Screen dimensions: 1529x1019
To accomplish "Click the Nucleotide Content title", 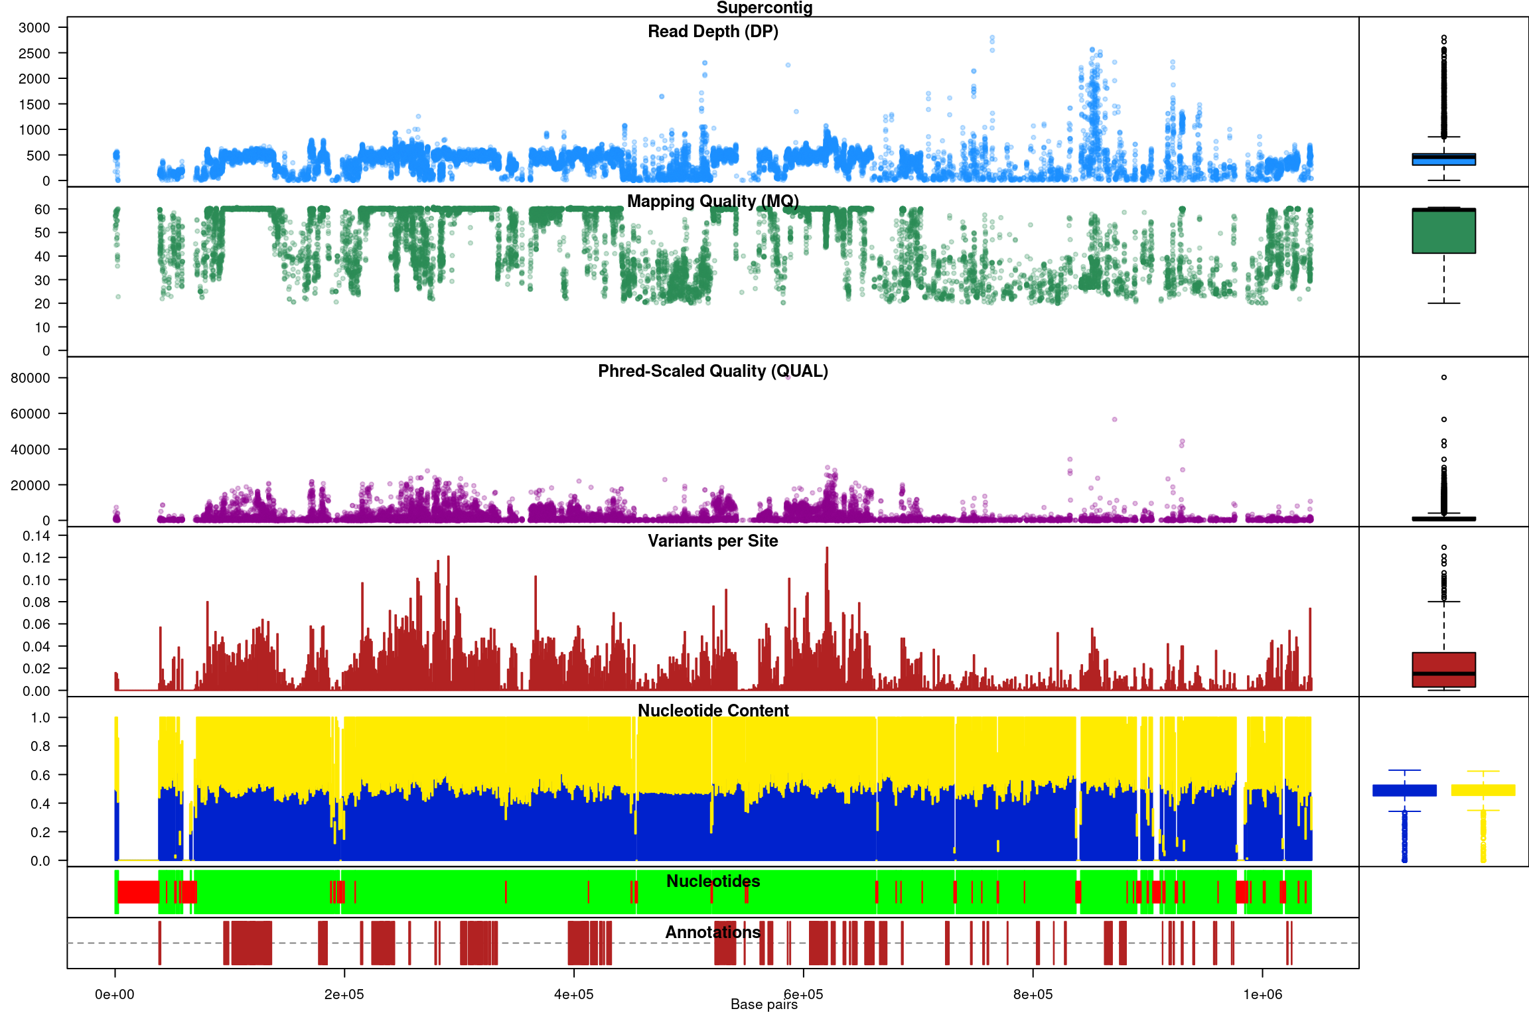I will click(713, 711).
